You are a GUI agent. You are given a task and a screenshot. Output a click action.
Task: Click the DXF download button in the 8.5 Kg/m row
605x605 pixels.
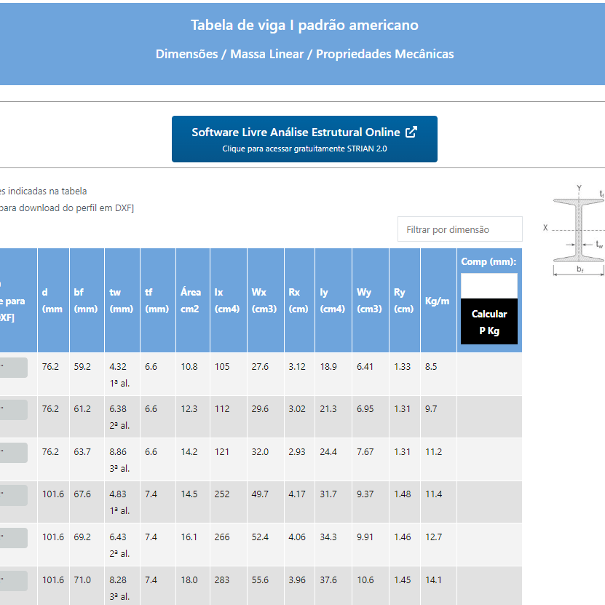(x=13, y=368)
